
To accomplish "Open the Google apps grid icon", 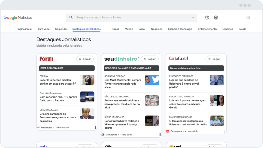I will [248, 17].
